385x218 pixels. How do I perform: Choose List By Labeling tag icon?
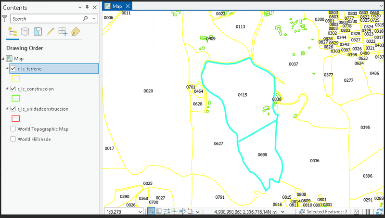76,32
